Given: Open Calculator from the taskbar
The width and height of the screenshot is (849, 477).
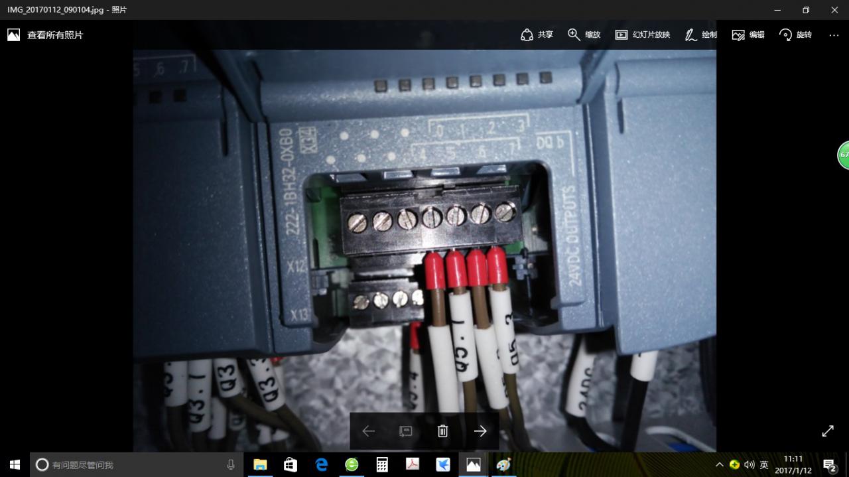Looking at the screenshot, I should (382, 465).
